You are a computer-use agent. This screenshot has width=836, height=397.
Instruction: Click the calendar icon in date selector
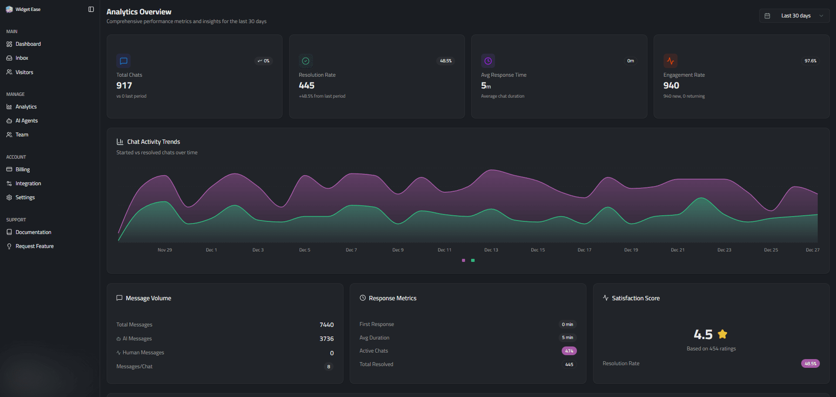(x=767, y=16)
